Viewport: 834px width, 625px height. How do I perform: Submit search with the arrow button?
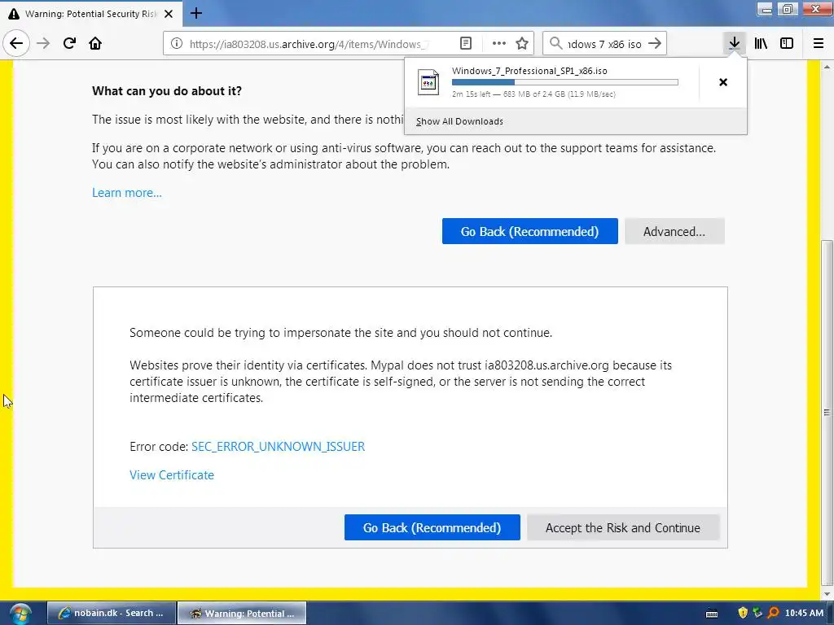pyautogui.click(x=655, y=43)
